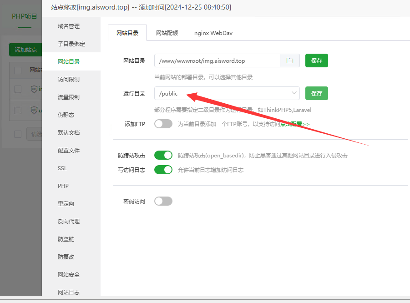Disable the 防跨站攻击 toggle
Screen dimensions: 410x303
point(163,156)
